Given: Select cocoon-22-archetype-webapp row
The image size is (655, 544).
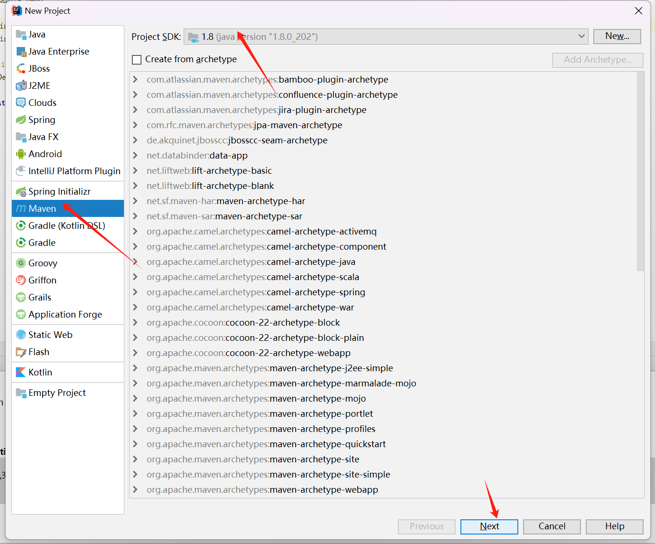Looking at the screenshot, I should pos(383,353).
